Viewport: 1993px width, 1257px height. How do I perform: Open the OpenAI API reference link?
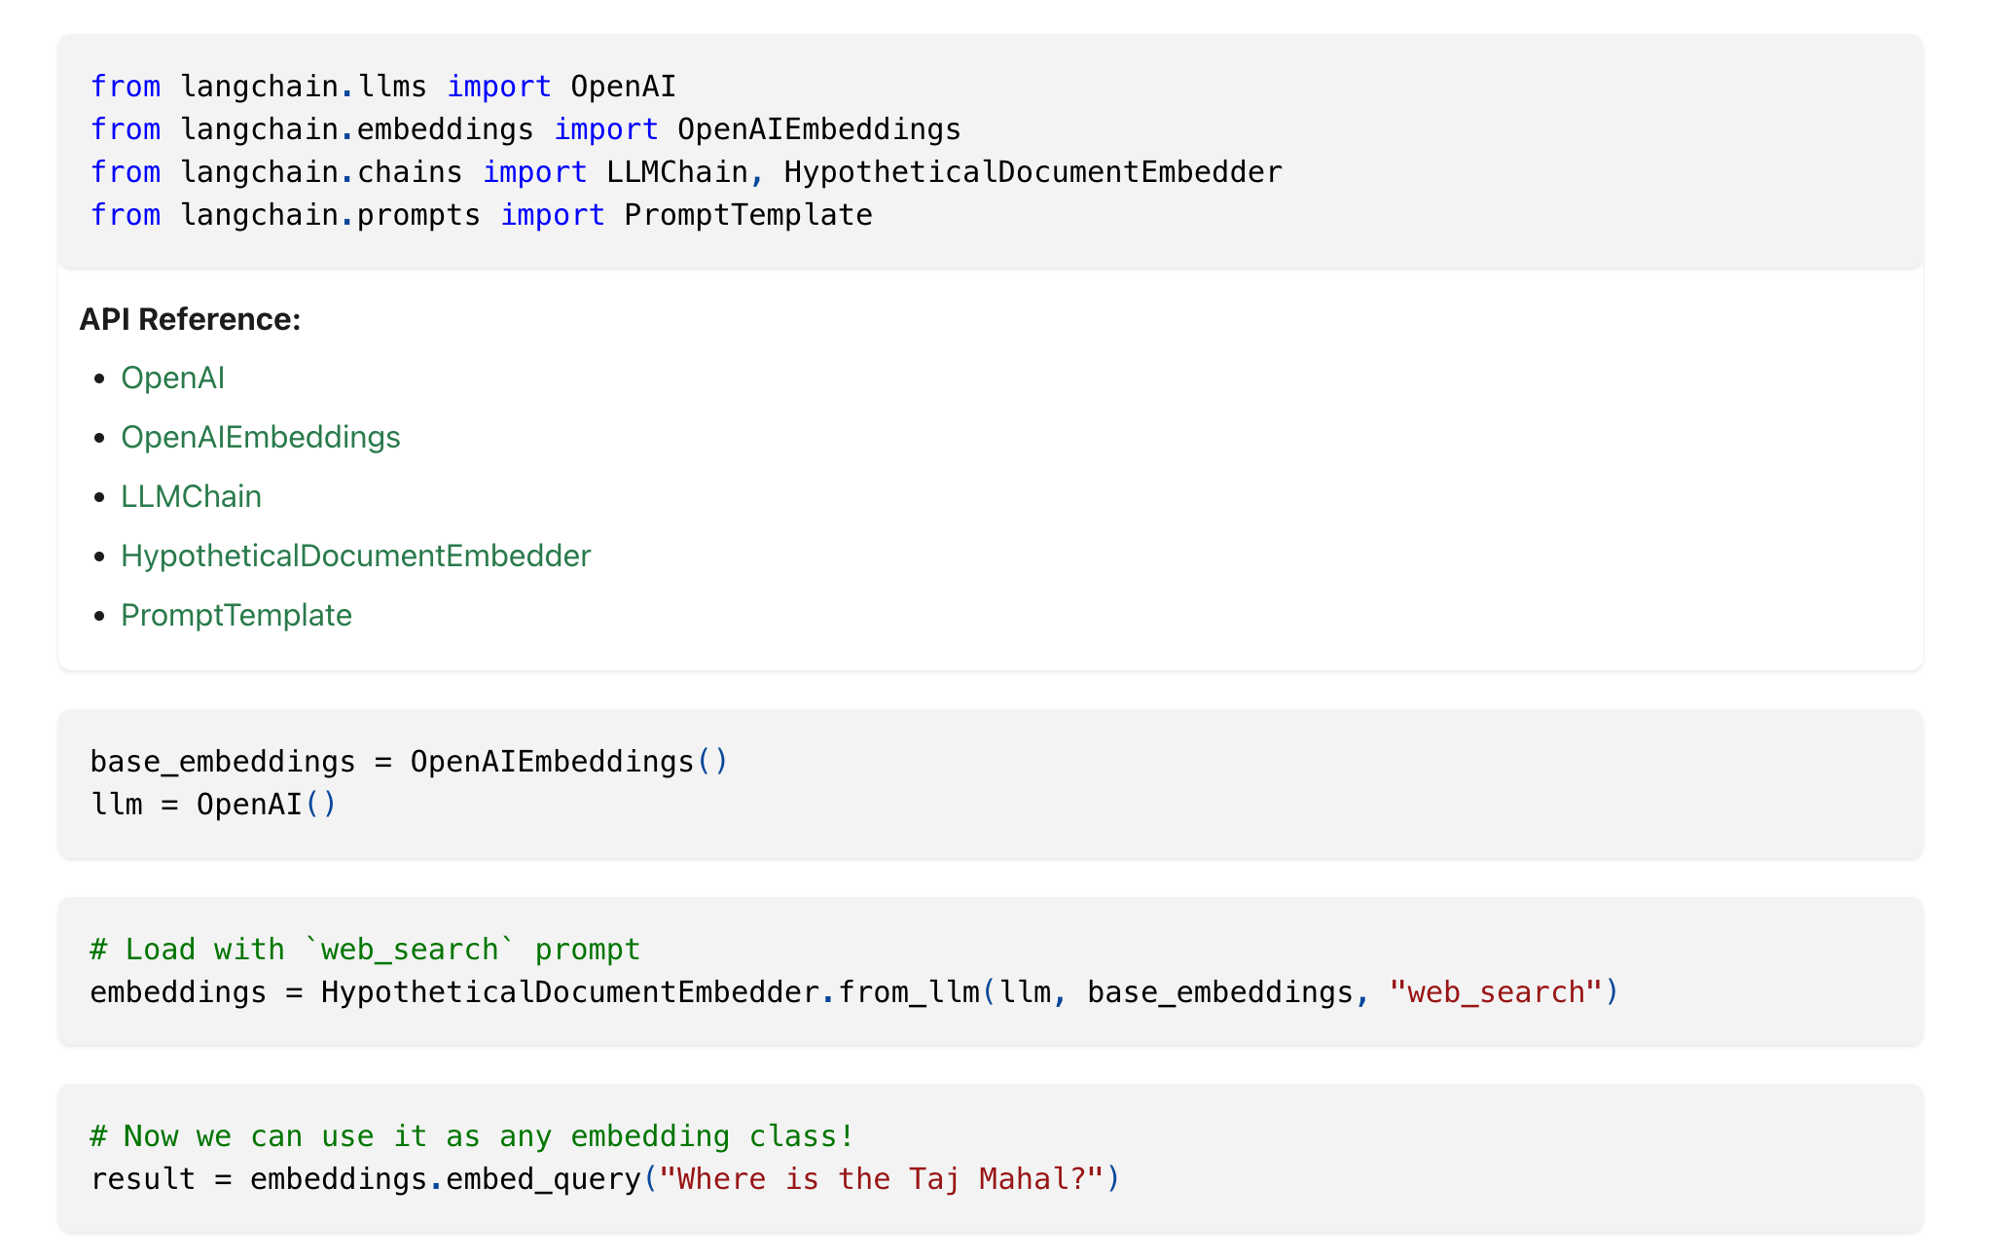172,377
